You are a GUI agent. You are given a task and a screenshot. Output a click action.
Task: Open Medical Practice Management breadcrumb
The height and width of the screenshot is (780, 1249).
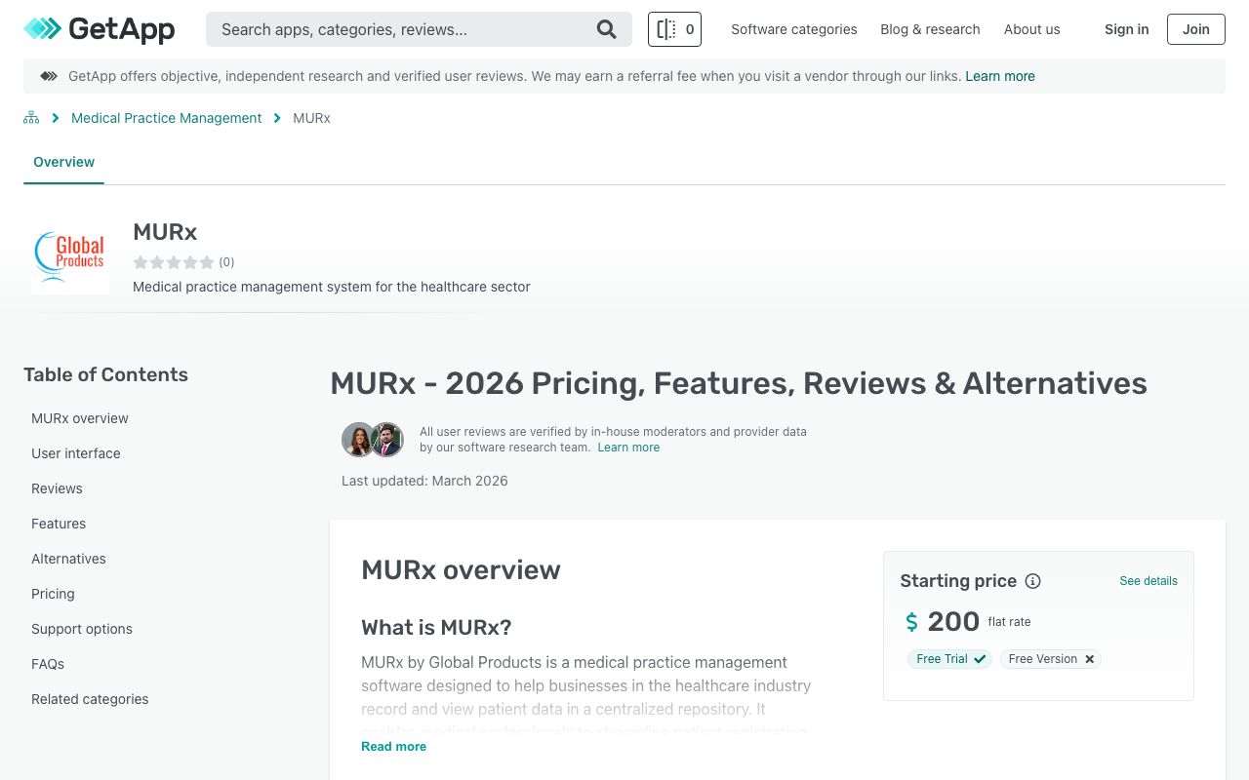click(166, 118)
